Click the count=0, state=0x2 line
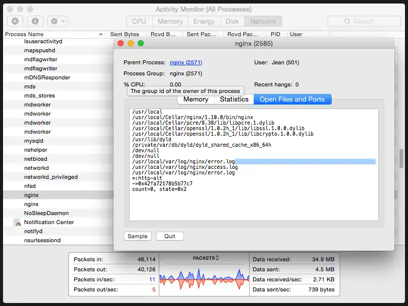 (x=159, y=189)
